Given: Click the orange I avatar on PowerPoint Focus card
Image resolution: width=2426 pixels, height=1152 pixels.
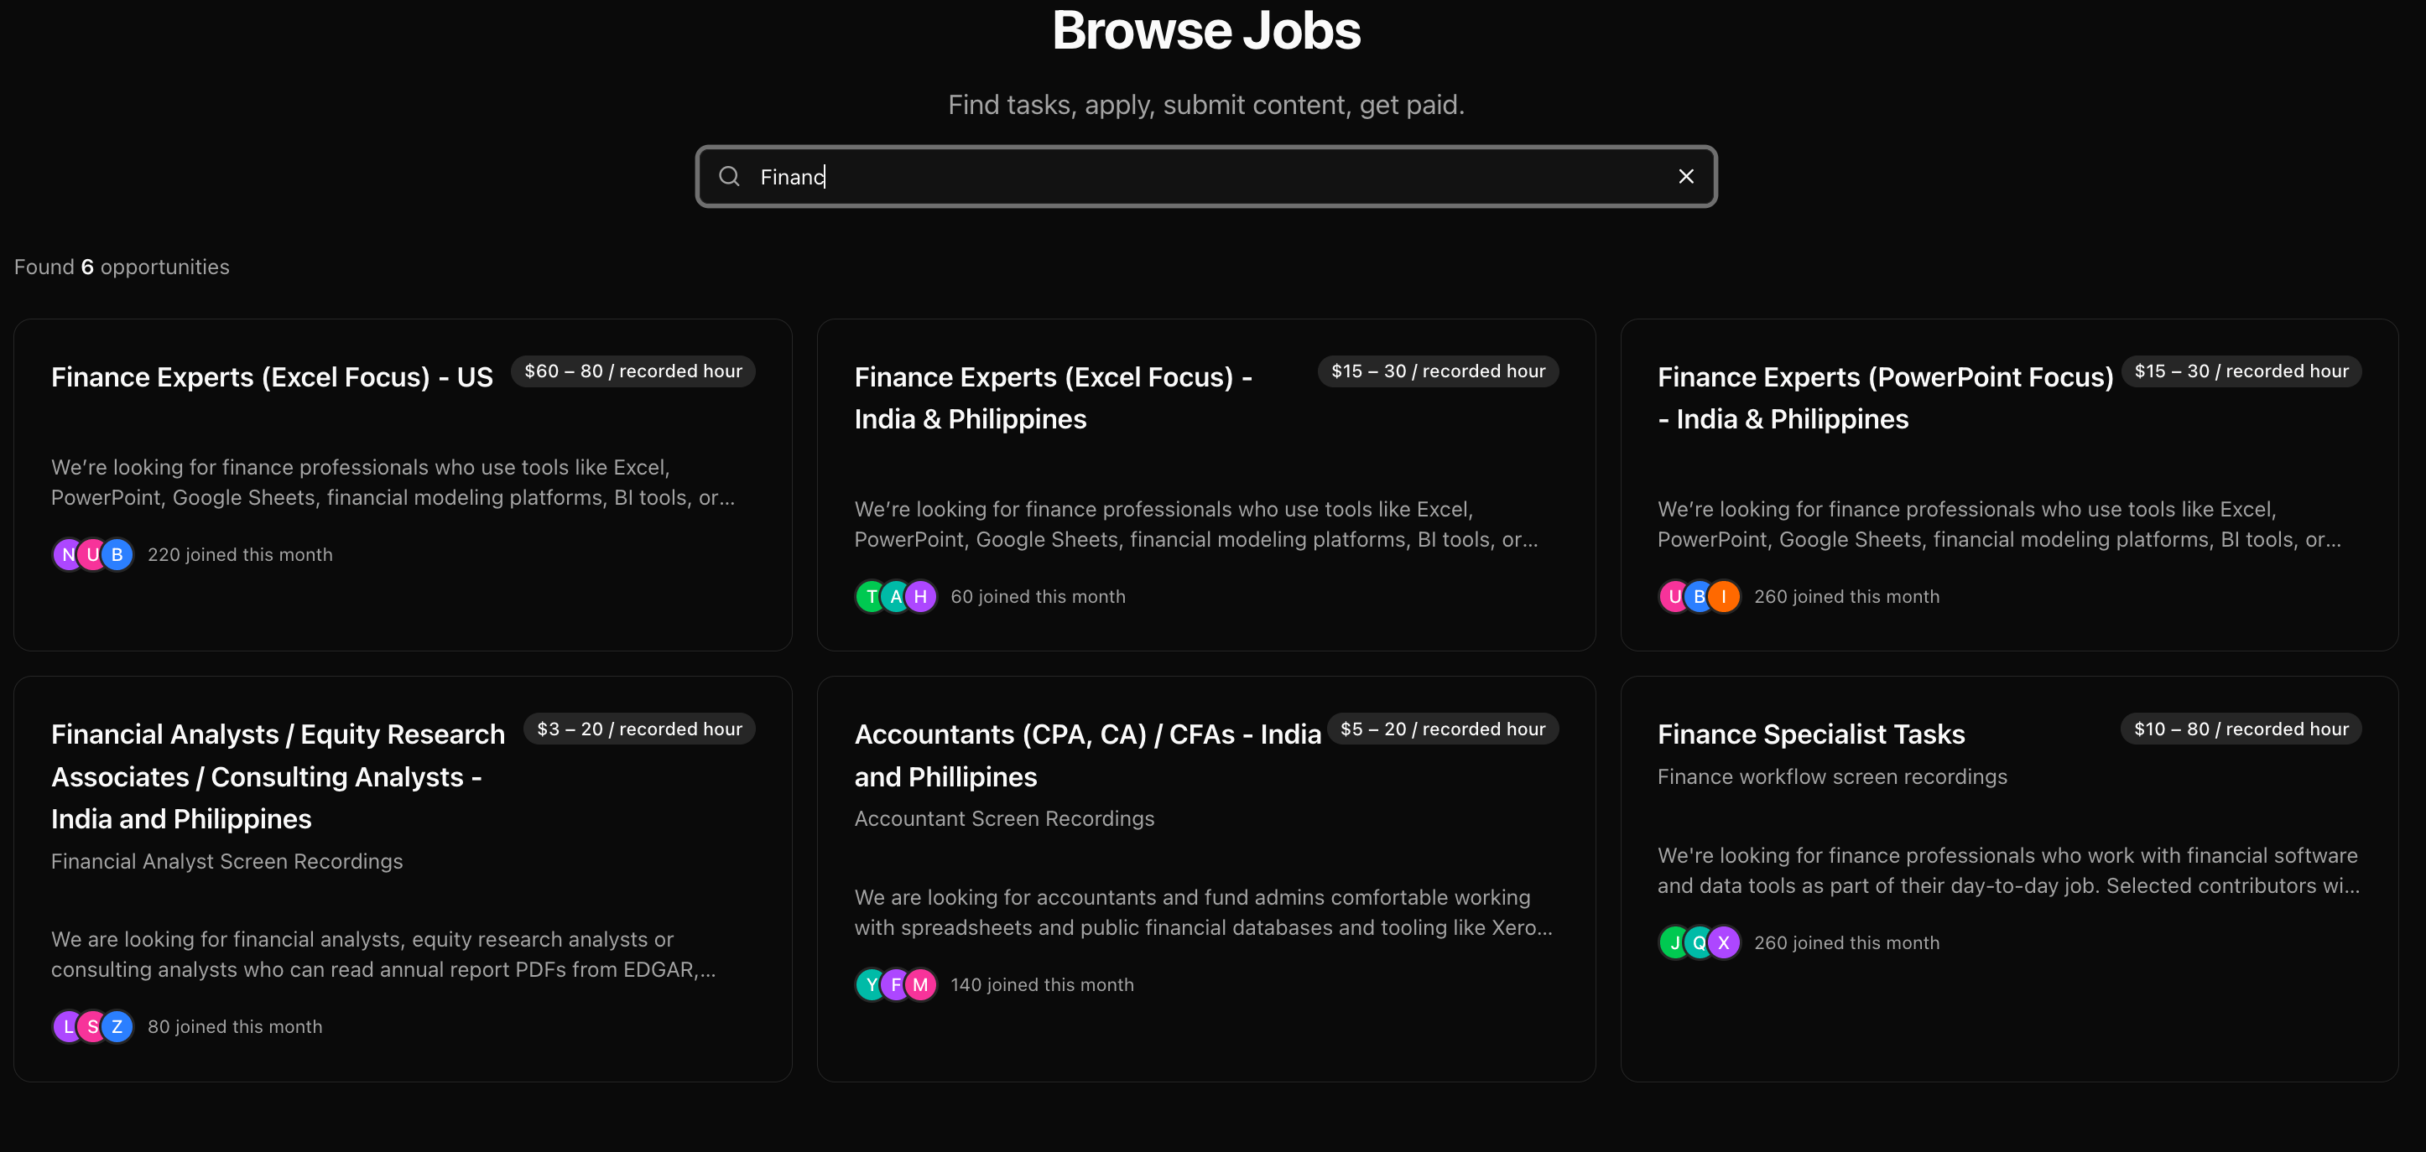Looking at the screenshot, I should tap(1723, 597).
